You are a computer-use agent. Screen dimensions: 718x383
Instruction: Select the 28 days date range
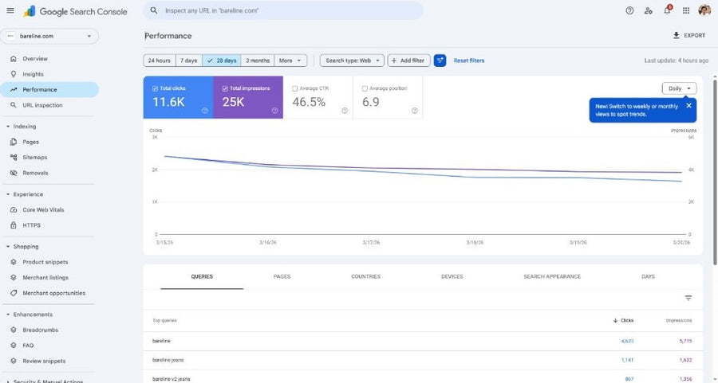point(222,61)
